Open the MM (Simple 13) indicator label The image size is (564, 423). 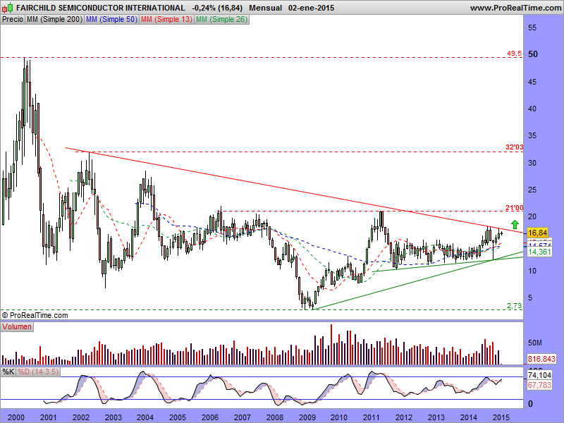point(166,20)
